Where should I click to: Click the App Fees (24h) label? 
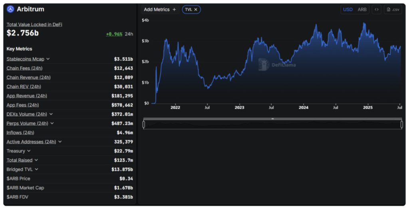pyautogui.click(x=23, y=105)
